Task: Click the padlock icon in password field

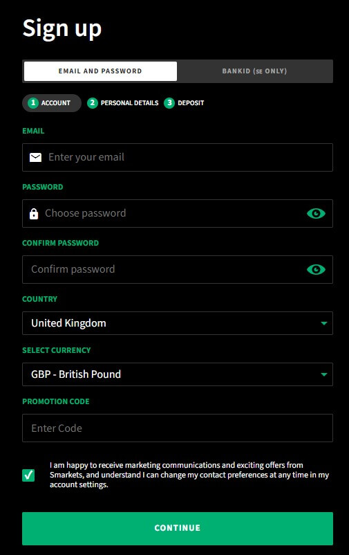Action: click(34, 213)
